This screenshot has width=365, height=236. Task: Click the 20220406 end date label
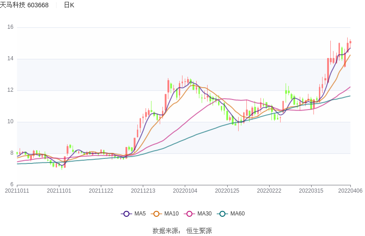(350, 191)
